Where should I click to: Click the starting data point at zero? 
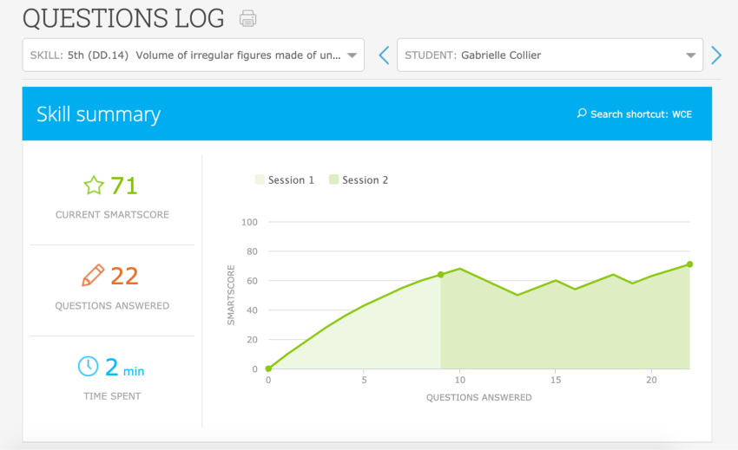[x=268, y=368]
